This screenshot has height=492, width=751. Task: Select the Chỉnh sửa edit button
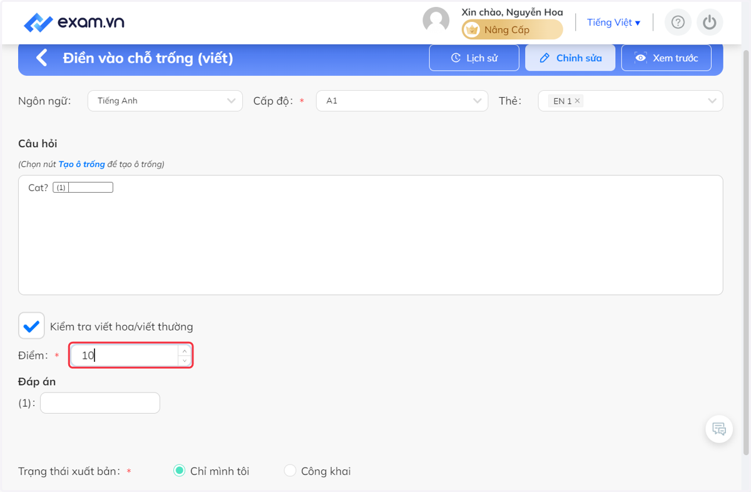click(570, 58)
